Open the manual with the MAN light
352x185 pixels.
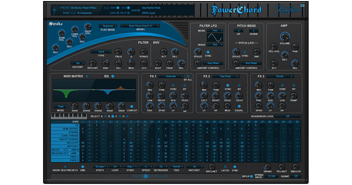pos(139,10)
